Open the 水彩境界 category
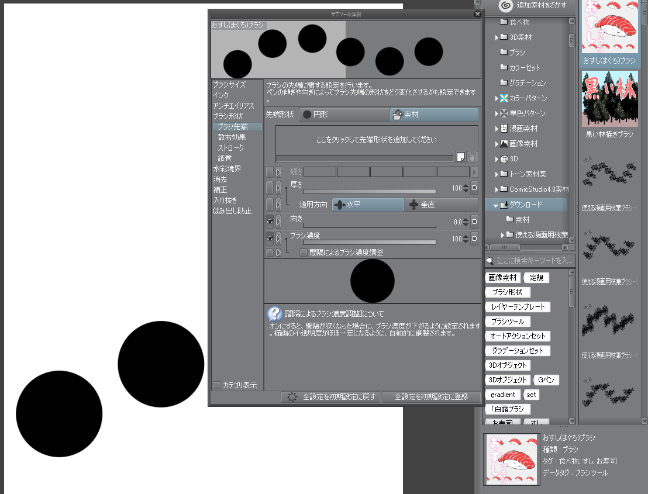 tap(227, 168)
